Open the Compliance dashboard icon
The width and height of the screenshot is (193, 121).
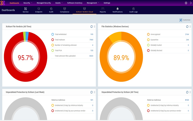65,9
